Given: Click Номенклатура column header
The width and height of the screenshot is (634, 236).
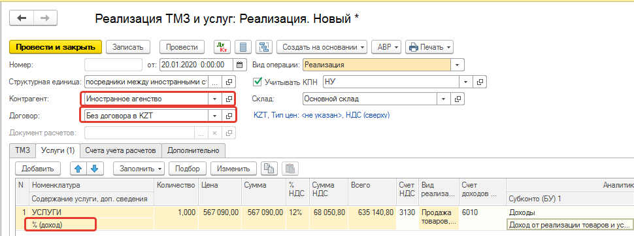Looking at the screenshot, I should (92, 185).
